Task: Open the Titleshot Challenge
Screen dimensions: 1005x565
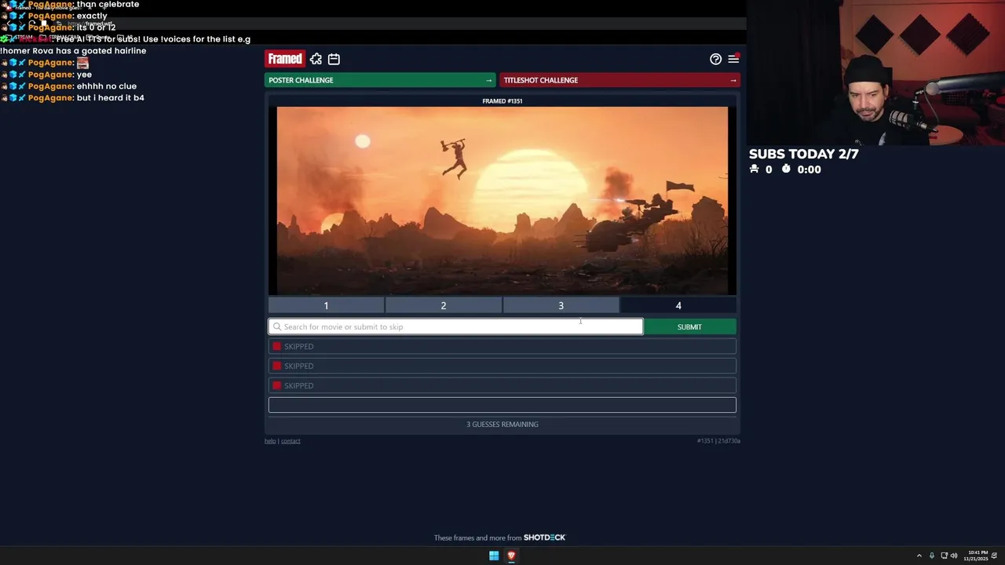Action: pos(619,80)
